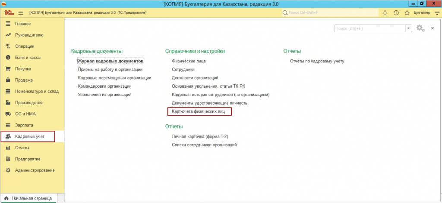Open Командировки организации
442x203 pixels.
[104, 86]
